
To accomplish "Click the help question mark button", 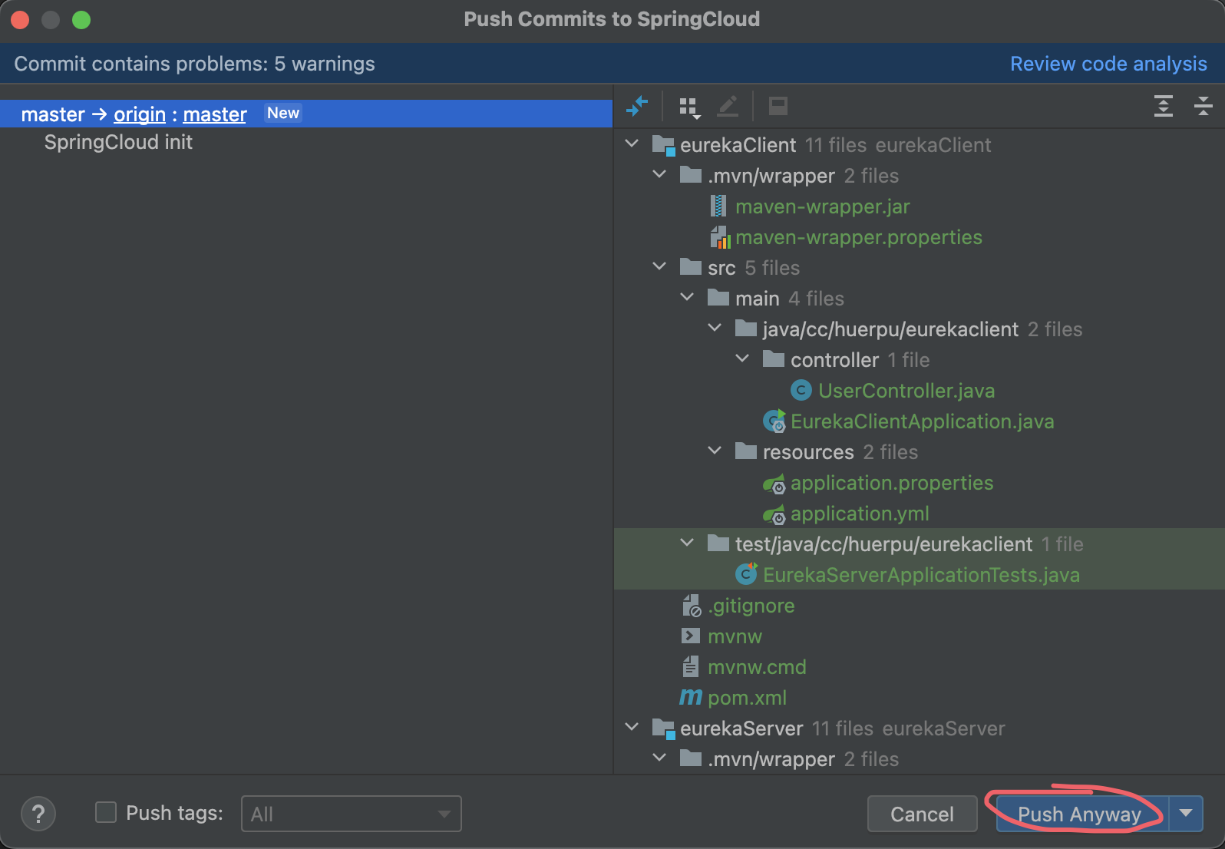I will [x=38, y=814].
